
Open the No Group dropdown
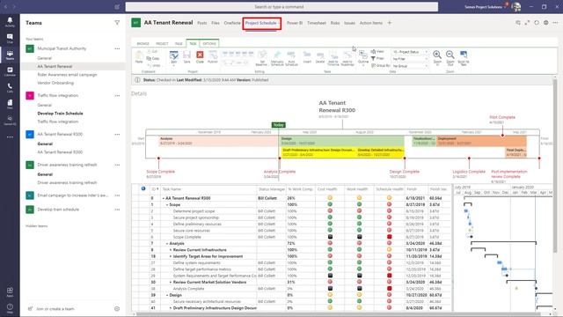(410, 66)
